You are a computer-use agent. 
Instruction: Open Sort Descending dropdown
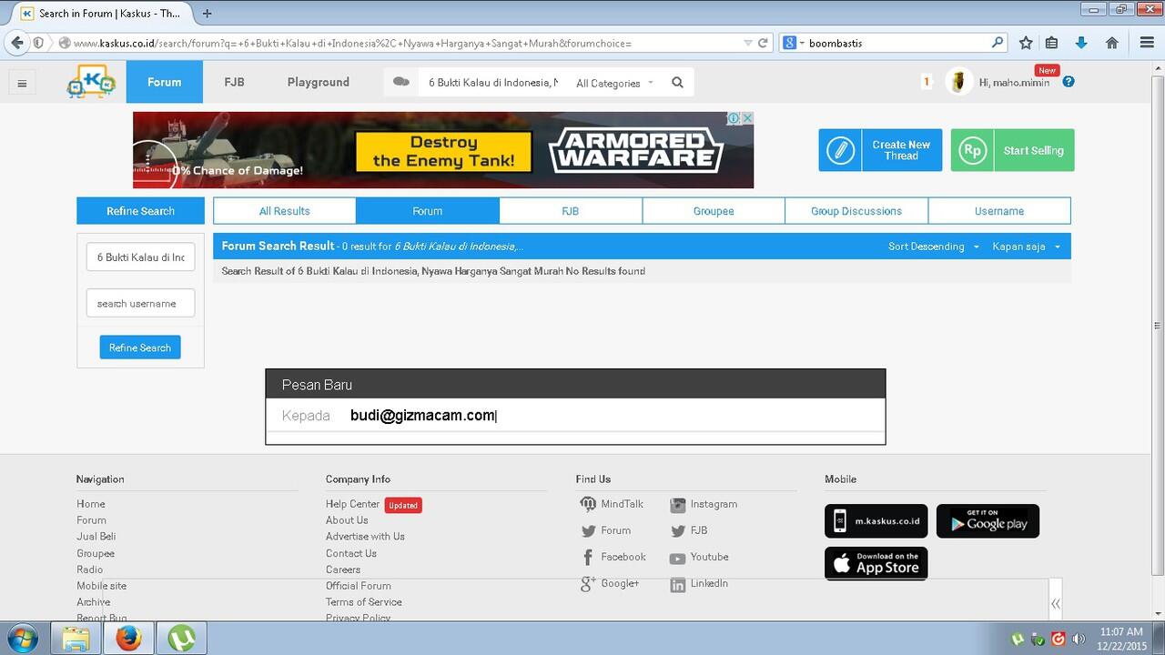point(934,247)
